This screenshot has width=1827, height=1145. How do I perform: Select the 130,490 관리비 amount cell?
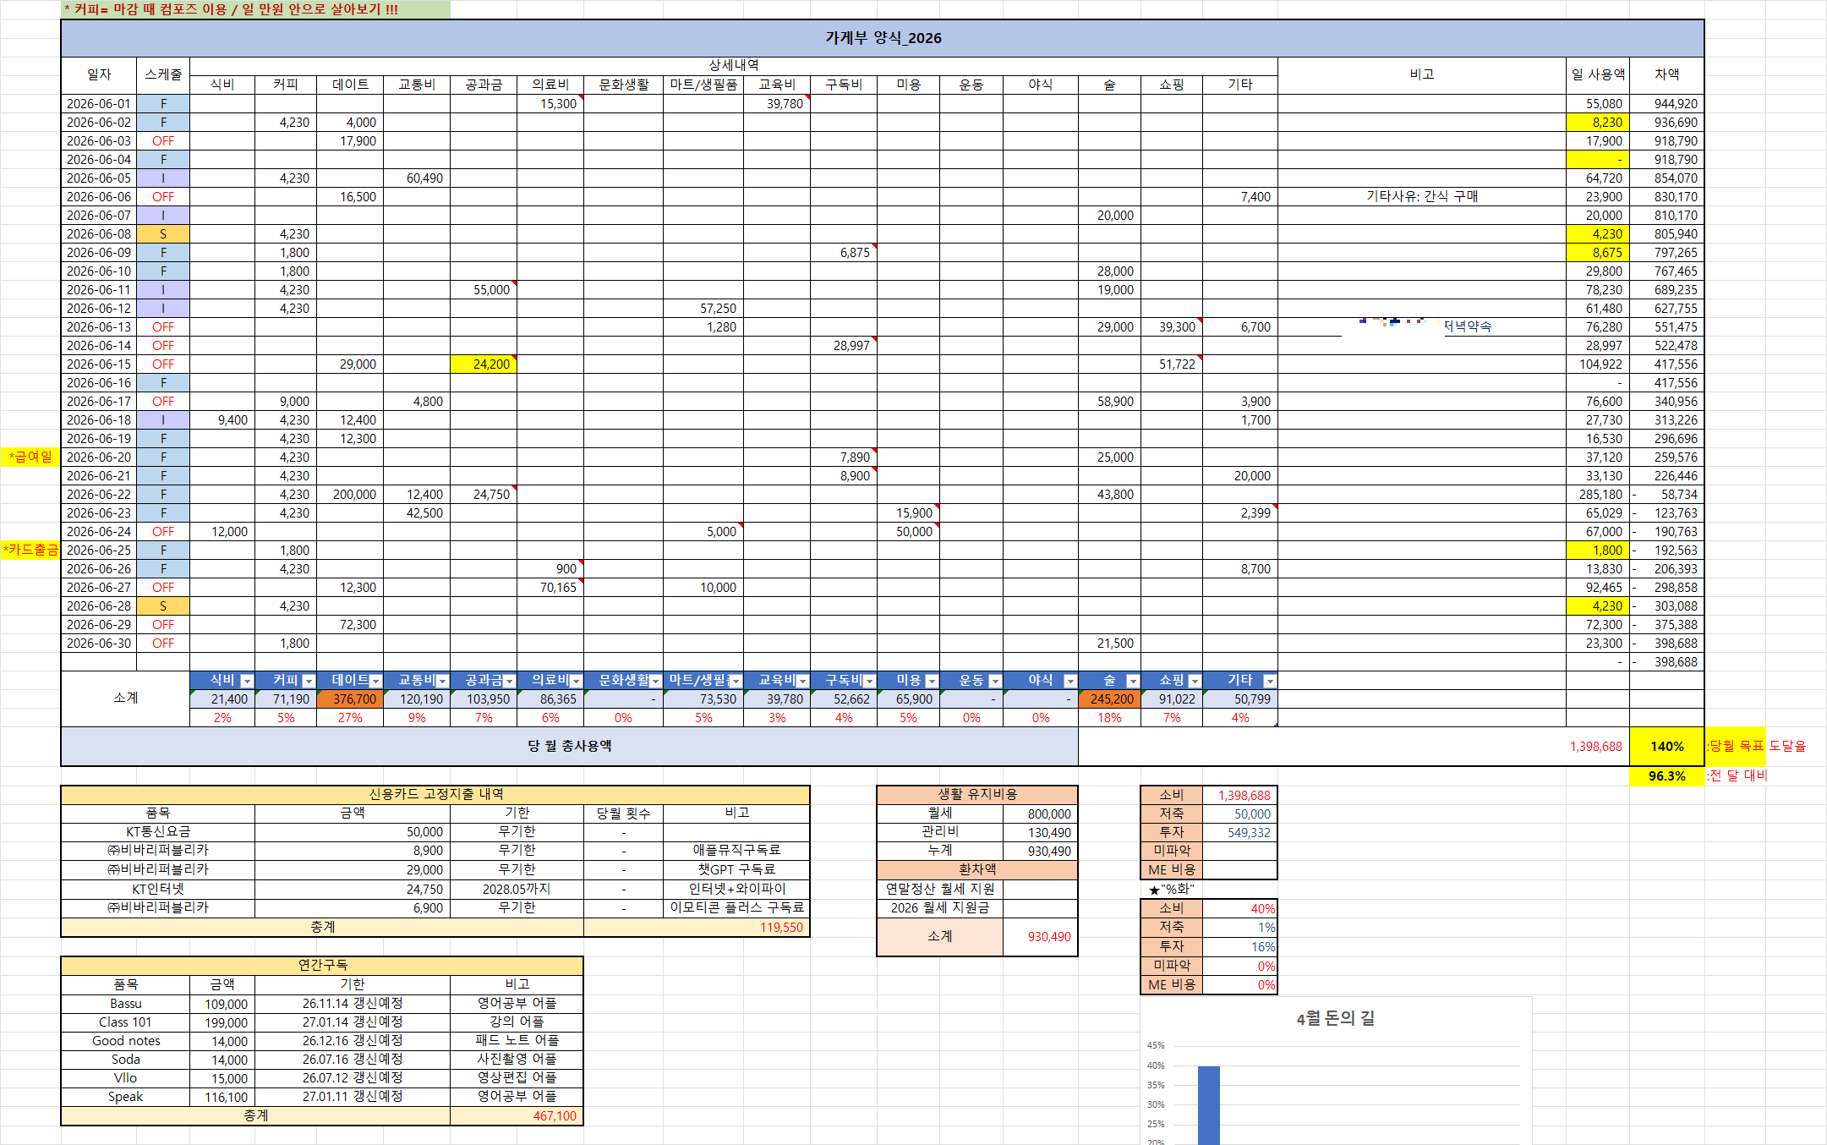(1040, 832)
